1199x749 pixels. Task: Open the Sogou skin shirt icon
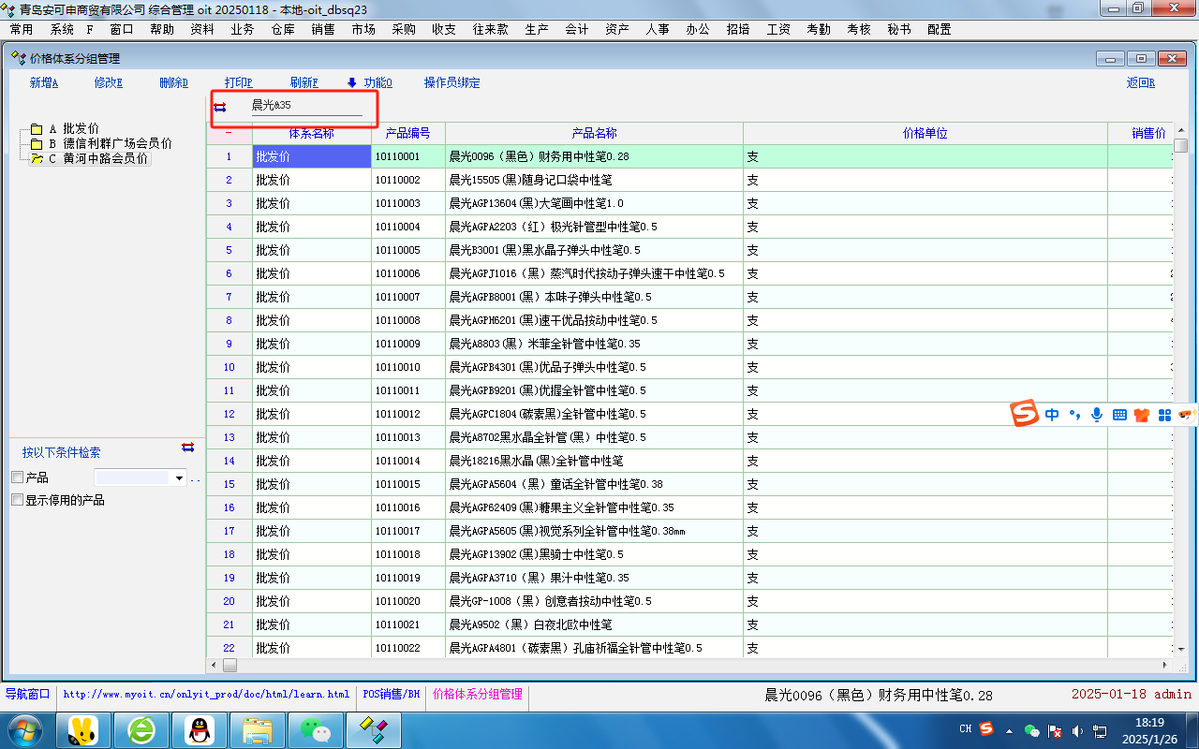pyautogui.click(x=1141, y=415)
